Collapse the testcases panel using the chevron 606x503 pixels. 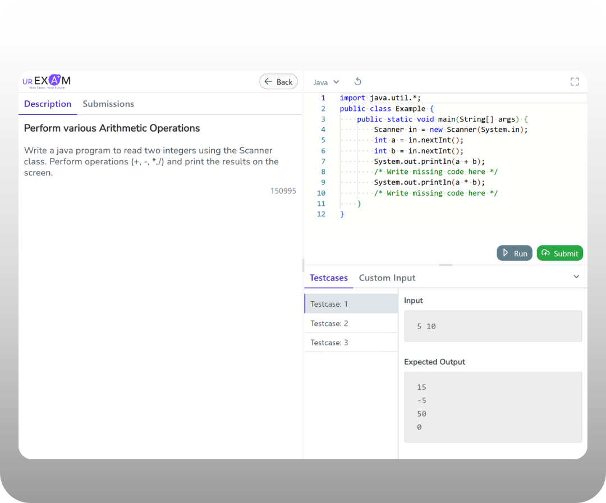[x=576, y=277]
